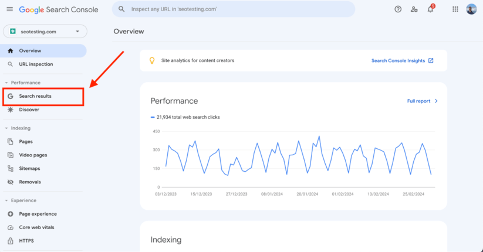Screen dimensions: 483x252
Task: Open the notifications bell
Action: click(x=430, y=9)
